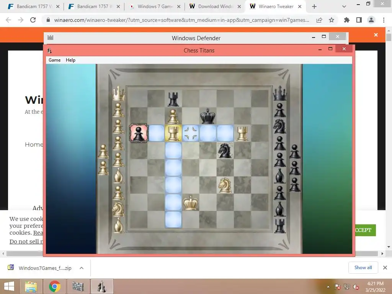The width and height of the screenshot is (392, 294).
Task: Expand the tab search dropdown arrow
Action: (x=344, y=7)
